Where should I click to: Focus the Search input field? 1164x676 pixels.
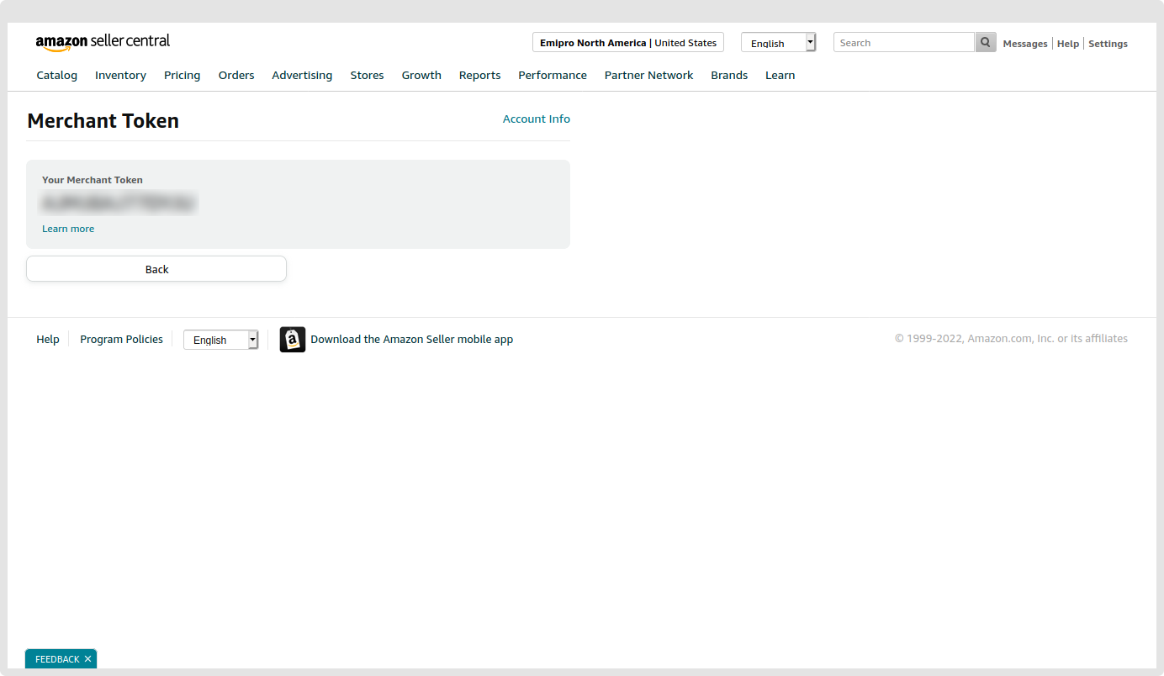tap(904, 42)
